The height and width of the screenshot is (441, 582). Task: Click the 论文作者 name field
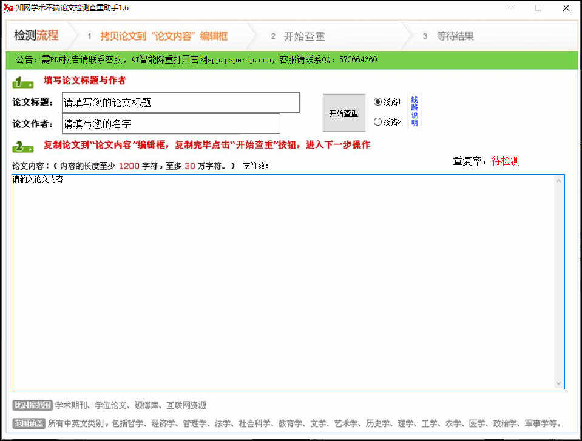coord(171,124)
